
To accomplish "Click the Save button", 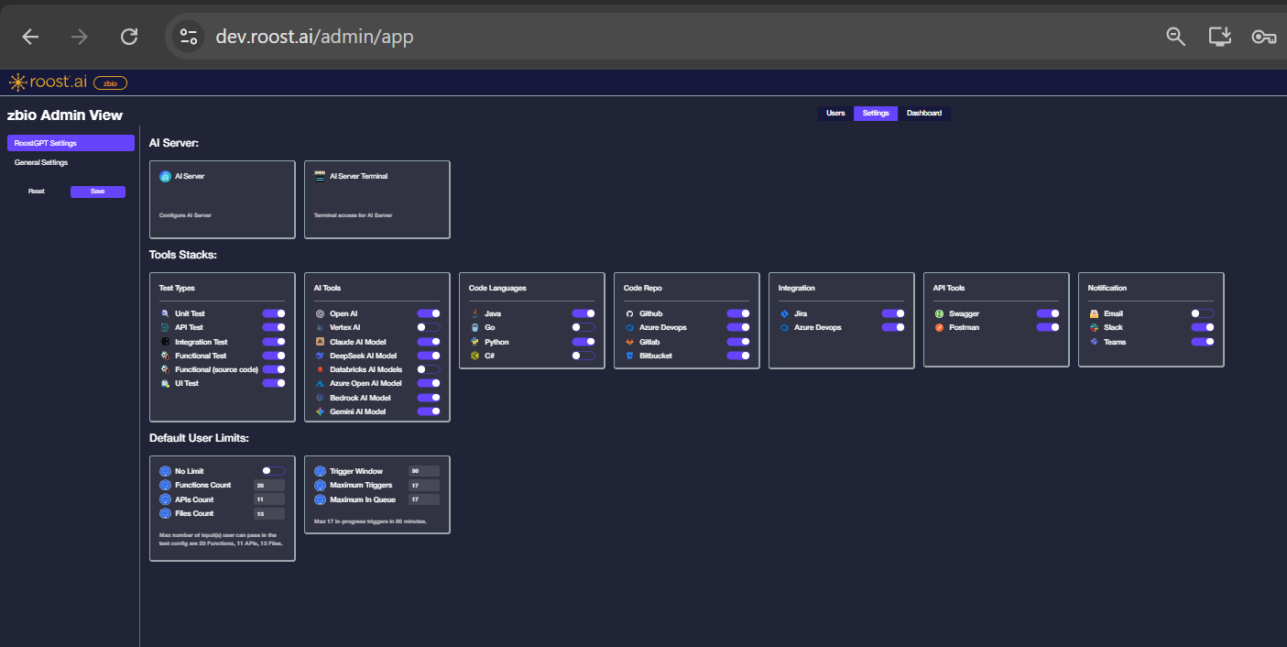I will (97, 191).
